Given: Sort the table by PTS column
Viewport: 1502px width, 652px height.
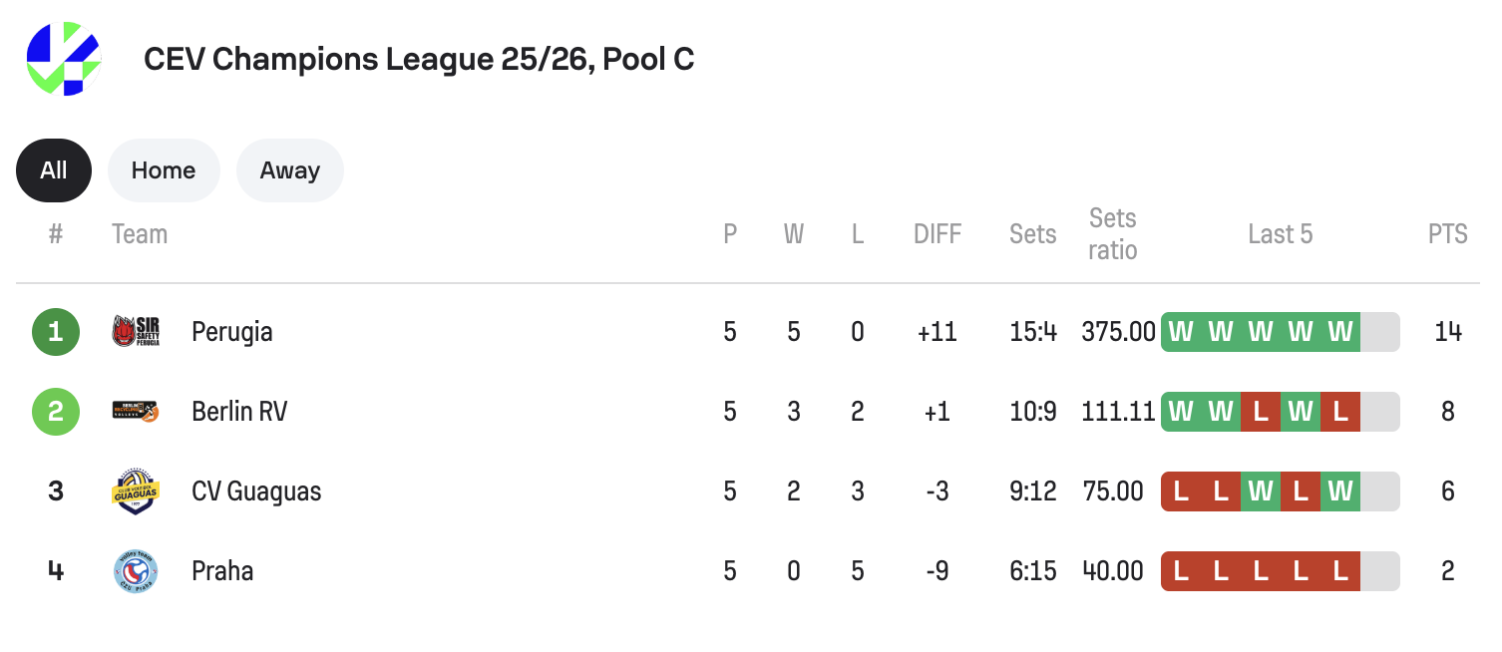Looking at the screenshot, I should pos(1447,234).
